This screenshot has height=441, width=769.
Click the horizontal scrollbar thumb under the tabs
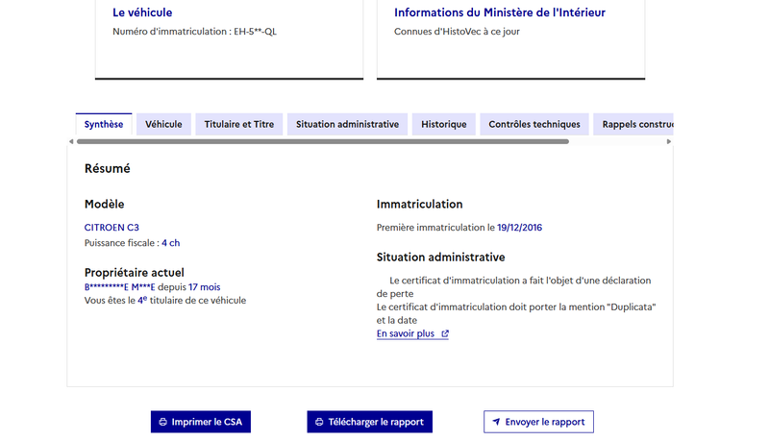[323, 141]
